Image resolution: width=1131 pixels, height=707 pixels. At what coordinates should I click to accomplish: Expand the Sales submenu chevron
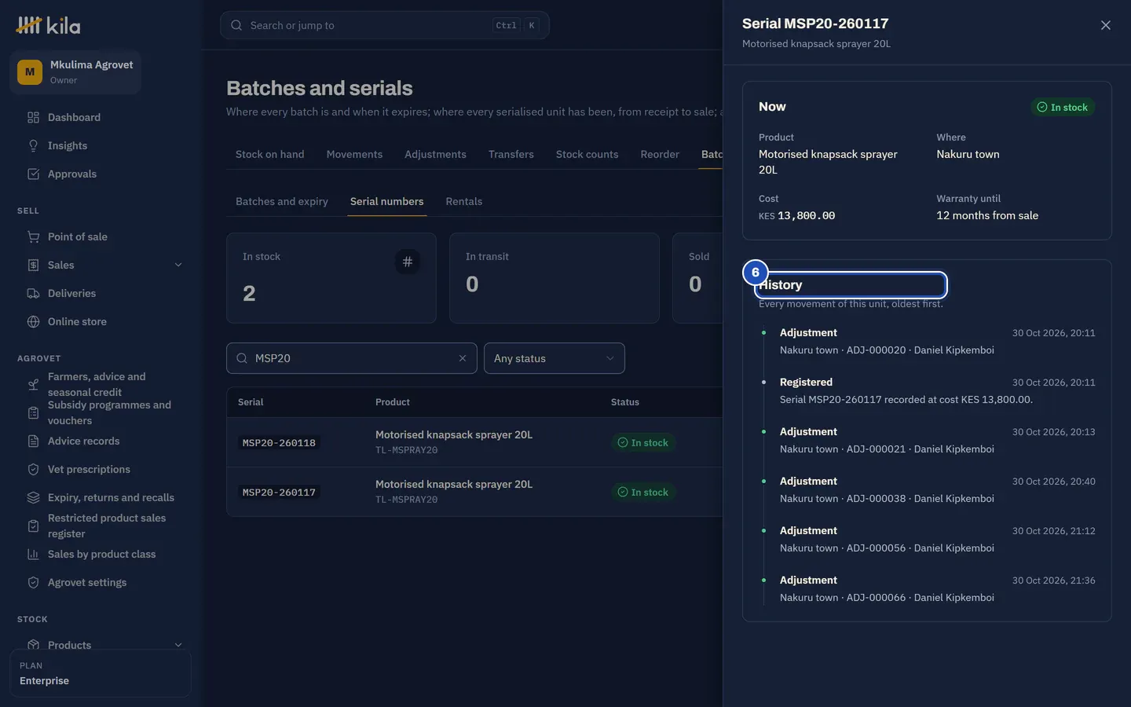coord(178,266)
